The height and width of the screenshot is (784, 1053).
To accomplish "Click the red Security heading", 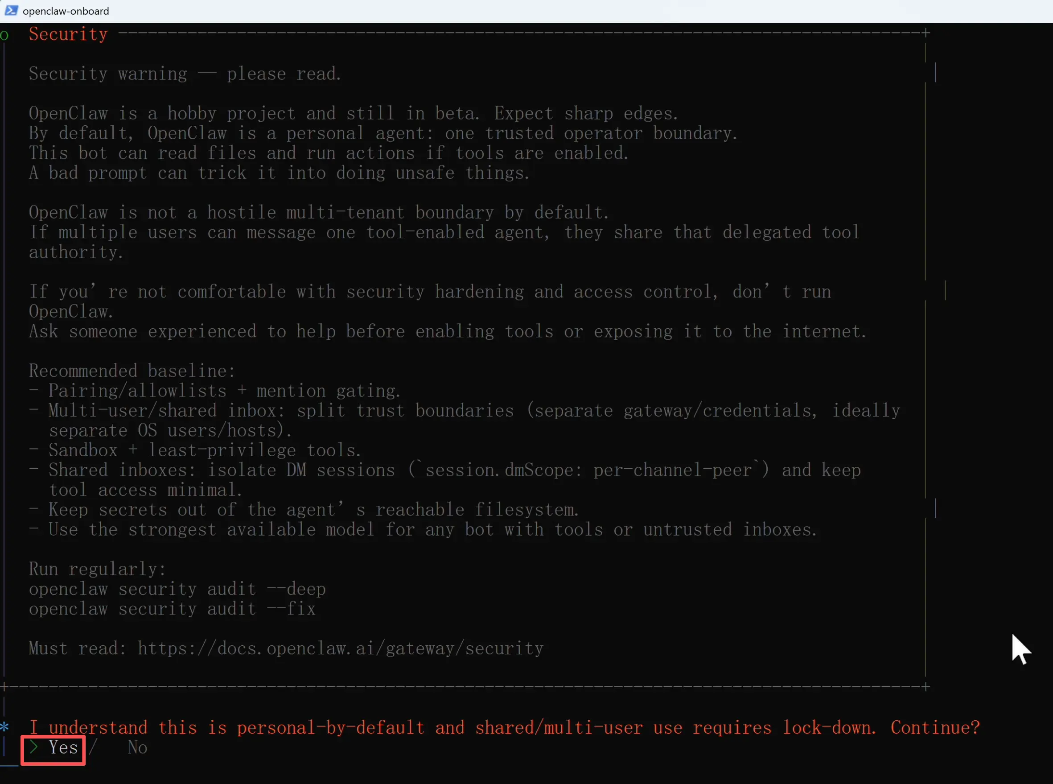I will (68, 34).
